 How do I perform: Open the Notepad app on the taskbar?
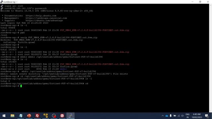point(21,116)
